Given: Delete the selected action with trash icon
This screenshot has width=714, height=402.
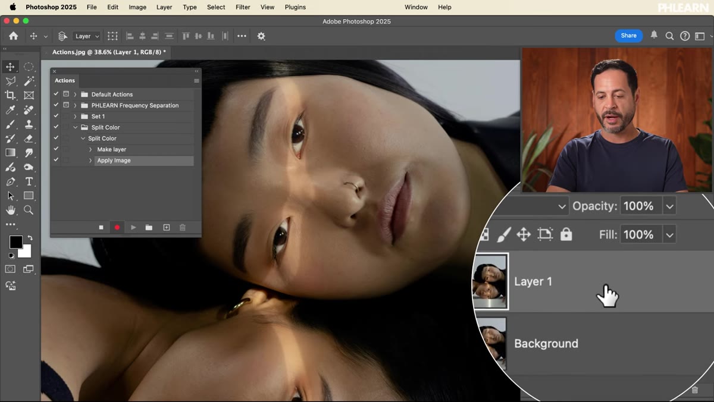Looking at the screenshot, I should click(183, 227).
